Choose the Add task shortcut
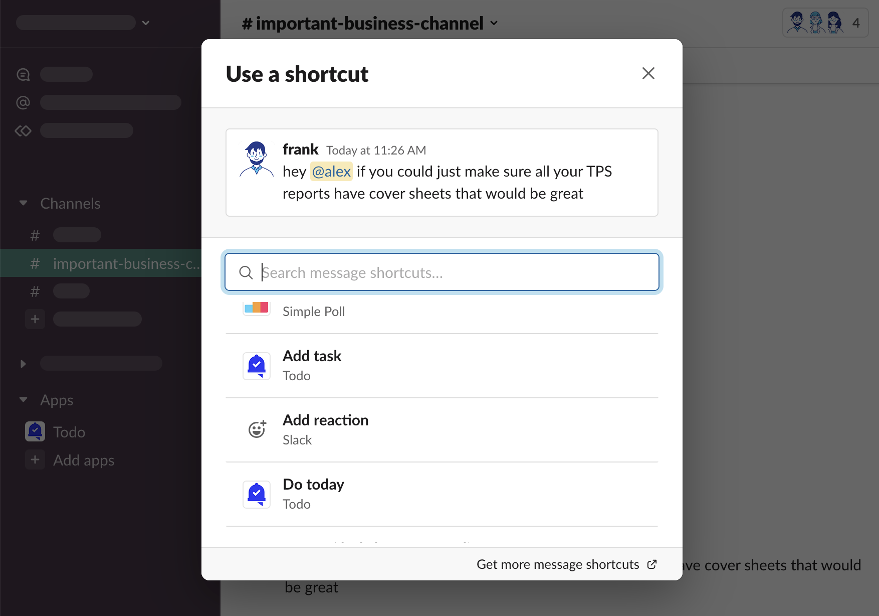Viewport: 879px width, 616px height. pos(442,366)
